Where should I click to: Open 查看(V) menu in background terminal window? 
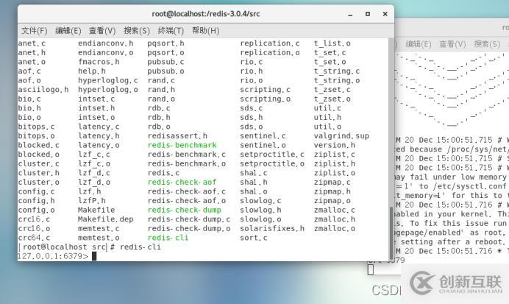tap(452, 44)
